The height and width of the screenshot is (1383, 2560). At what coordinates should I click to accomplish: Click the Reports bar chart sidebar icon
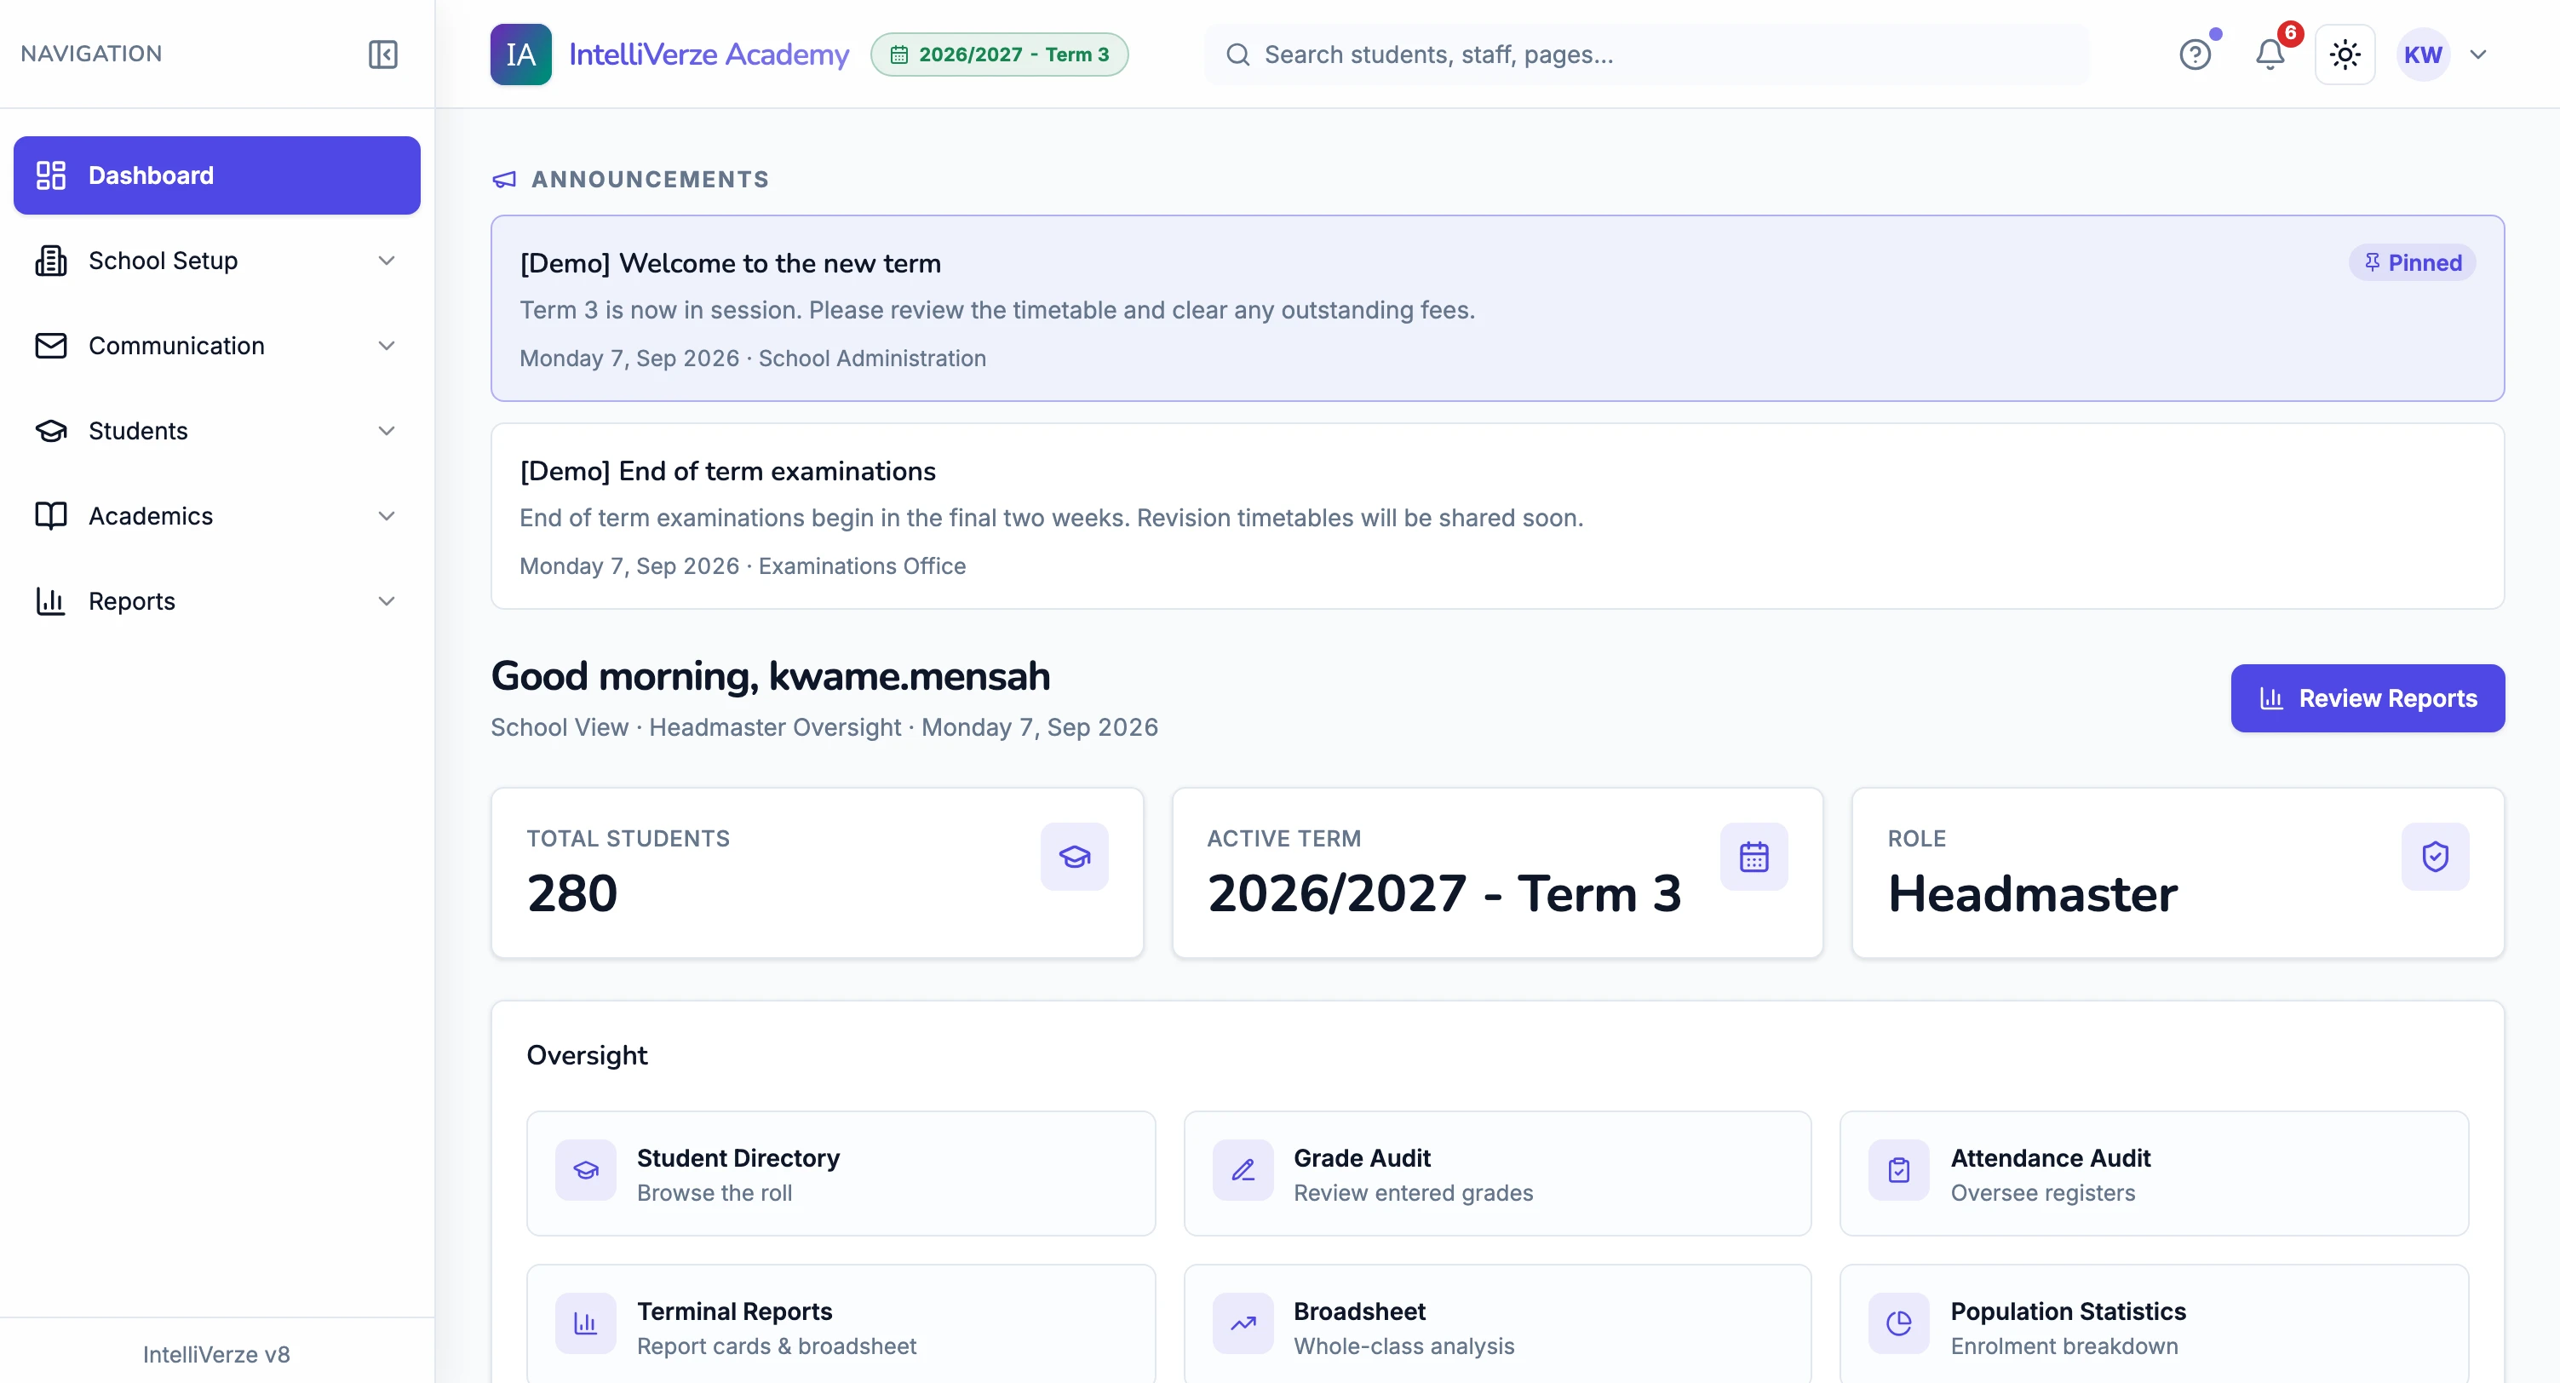(51, 601)
